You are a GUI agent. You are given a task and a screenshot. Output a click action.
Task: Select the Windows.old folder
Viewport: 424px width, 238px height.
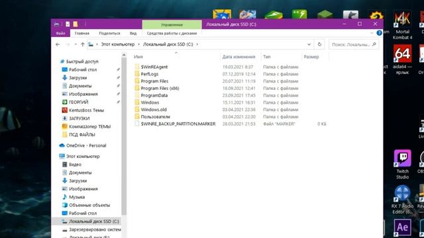[150, 110]
